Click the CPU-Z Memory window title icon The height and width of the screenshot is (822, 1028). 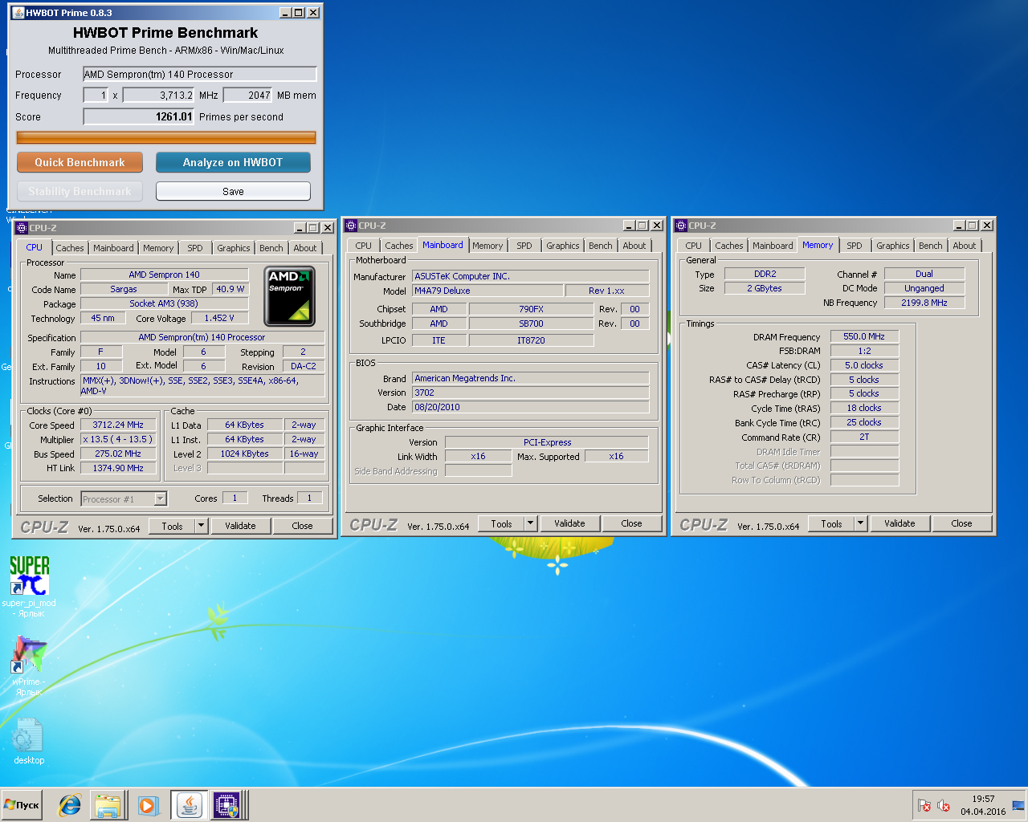[x=681, y=226]
